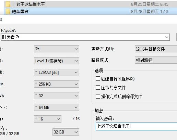177x140 pixels.
Task: Open LZMA2 [std] method dropdown
Action: tap(57, 73)
